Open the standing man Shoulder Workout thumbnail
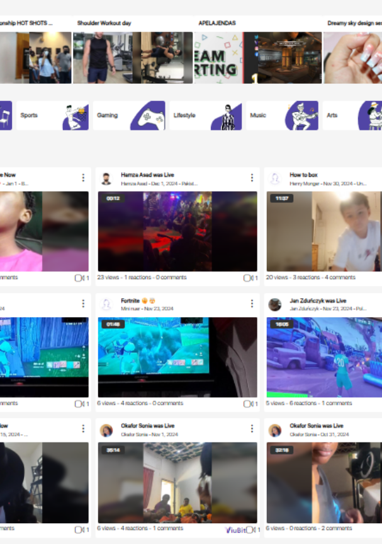The image size is (382, 544). [103, 57]
